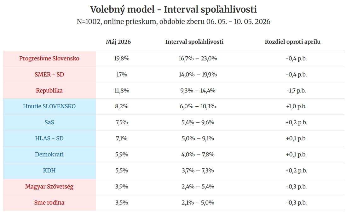This screenshot has height=214, width=352.
Task: Click the Magyar Szövetség row label
Action: (x=49, y=187)
